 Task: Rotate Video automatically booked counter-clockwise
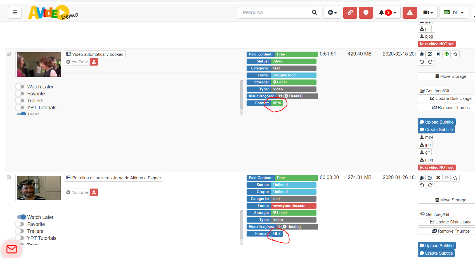(x=422, y=62)
